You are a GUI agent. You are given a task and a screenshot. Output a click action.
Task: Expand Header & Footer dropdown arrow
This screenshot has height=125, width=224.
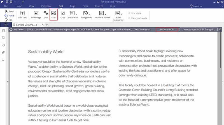pyautogui.click(x=105, y=14)
